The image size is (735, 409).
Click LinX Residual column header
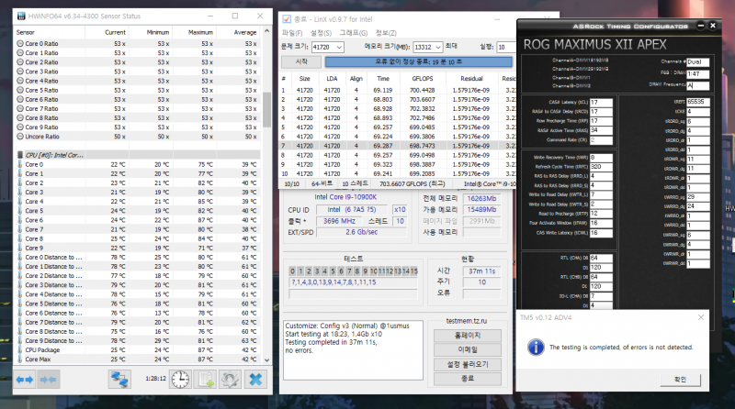click(x=471, y=79)
